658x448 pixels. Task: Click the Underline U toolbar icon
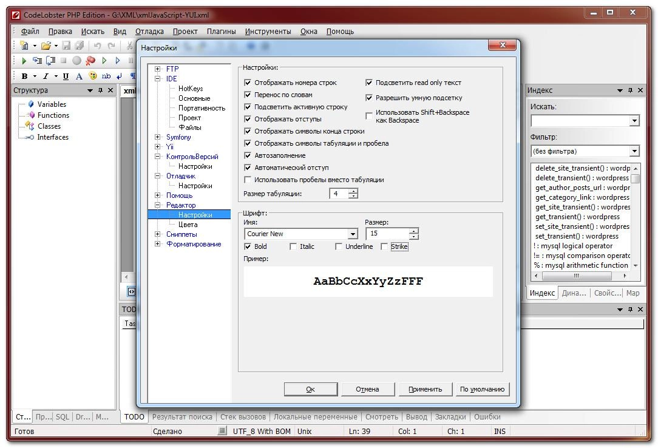(66, 76)
